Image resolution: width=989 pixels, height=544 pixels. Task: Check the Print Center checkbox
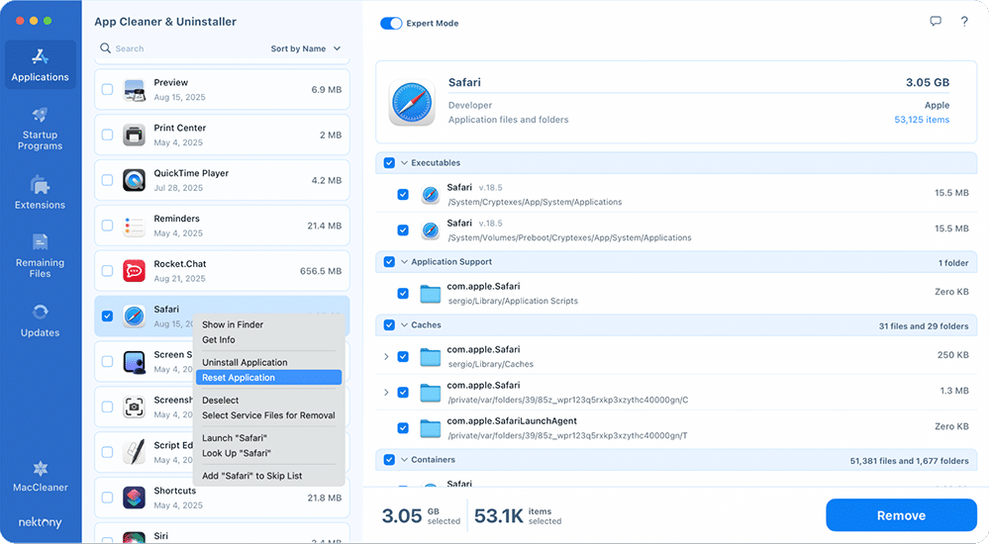[x=107, y=135]
